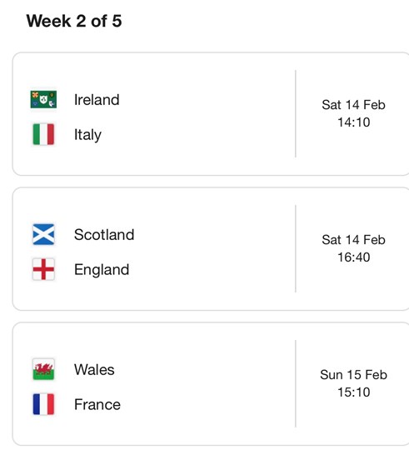The image size is (409, 455).
Task: Click the Week 2 of 5 heading
Action: pos(74,21)
